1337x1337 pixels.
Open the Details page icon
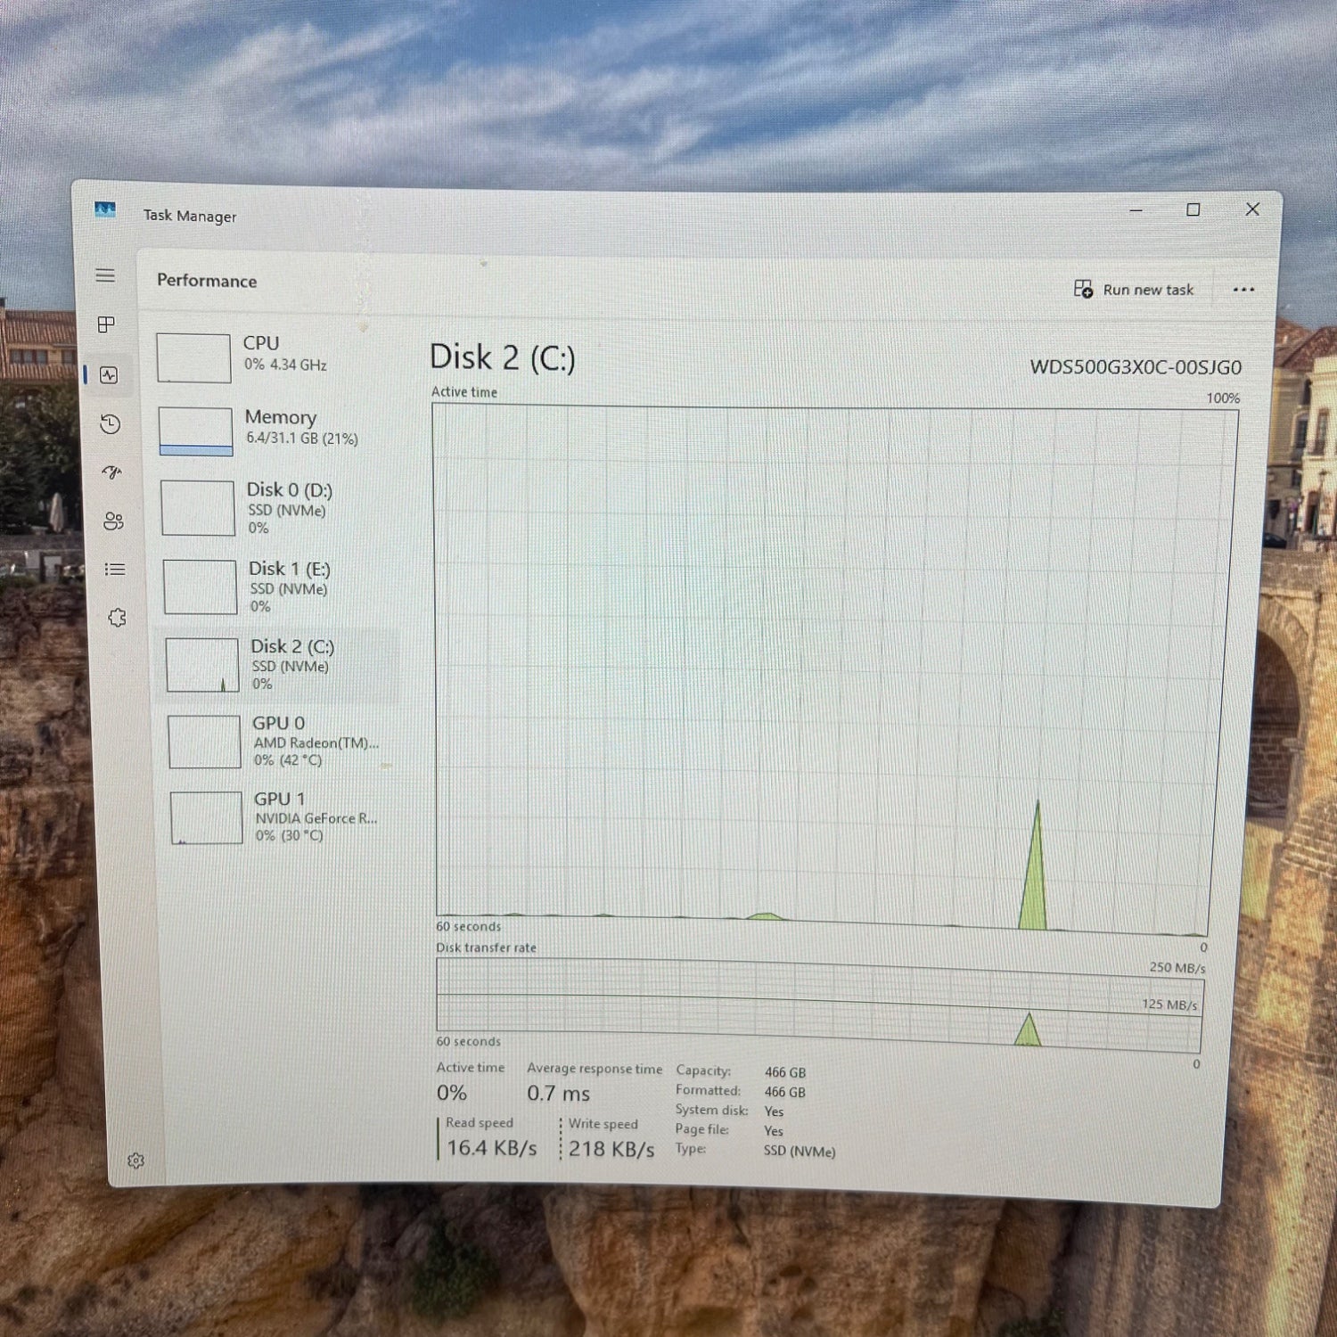[115, 570]
